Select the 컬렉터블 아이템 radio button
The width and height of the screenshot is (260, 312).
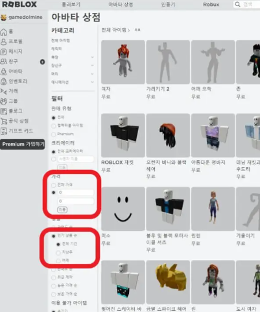[x=53, y=126]
